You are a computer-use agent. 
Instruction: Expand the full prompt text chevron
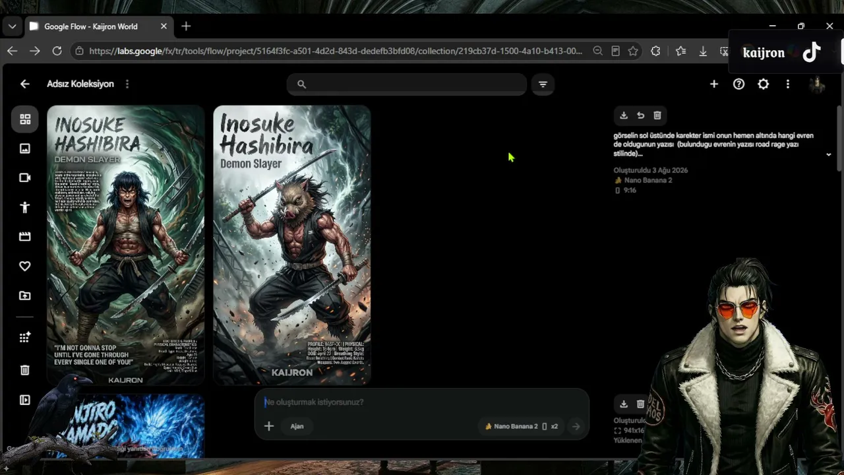[829, 154]
